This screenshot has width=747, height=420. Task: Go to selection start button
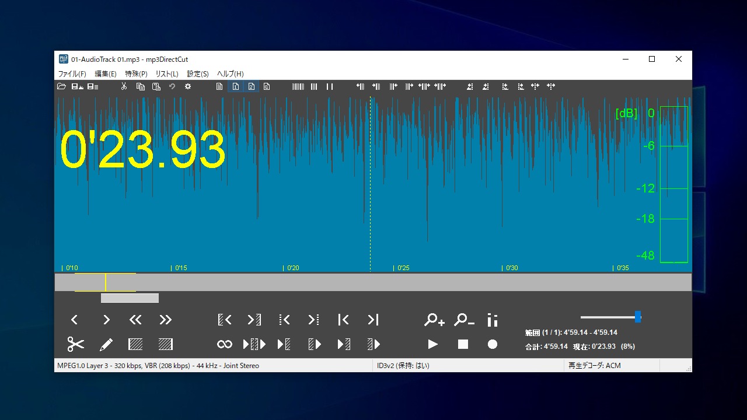click(225, 320)
